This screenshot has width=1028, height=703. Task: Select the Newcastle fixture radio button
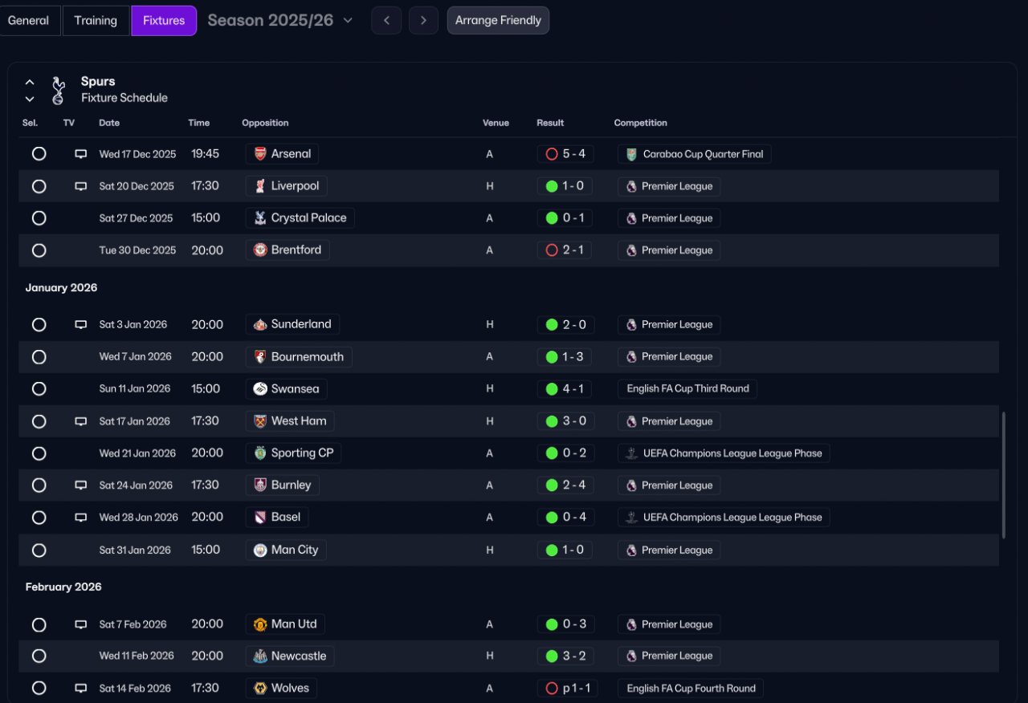pos(39,656)
